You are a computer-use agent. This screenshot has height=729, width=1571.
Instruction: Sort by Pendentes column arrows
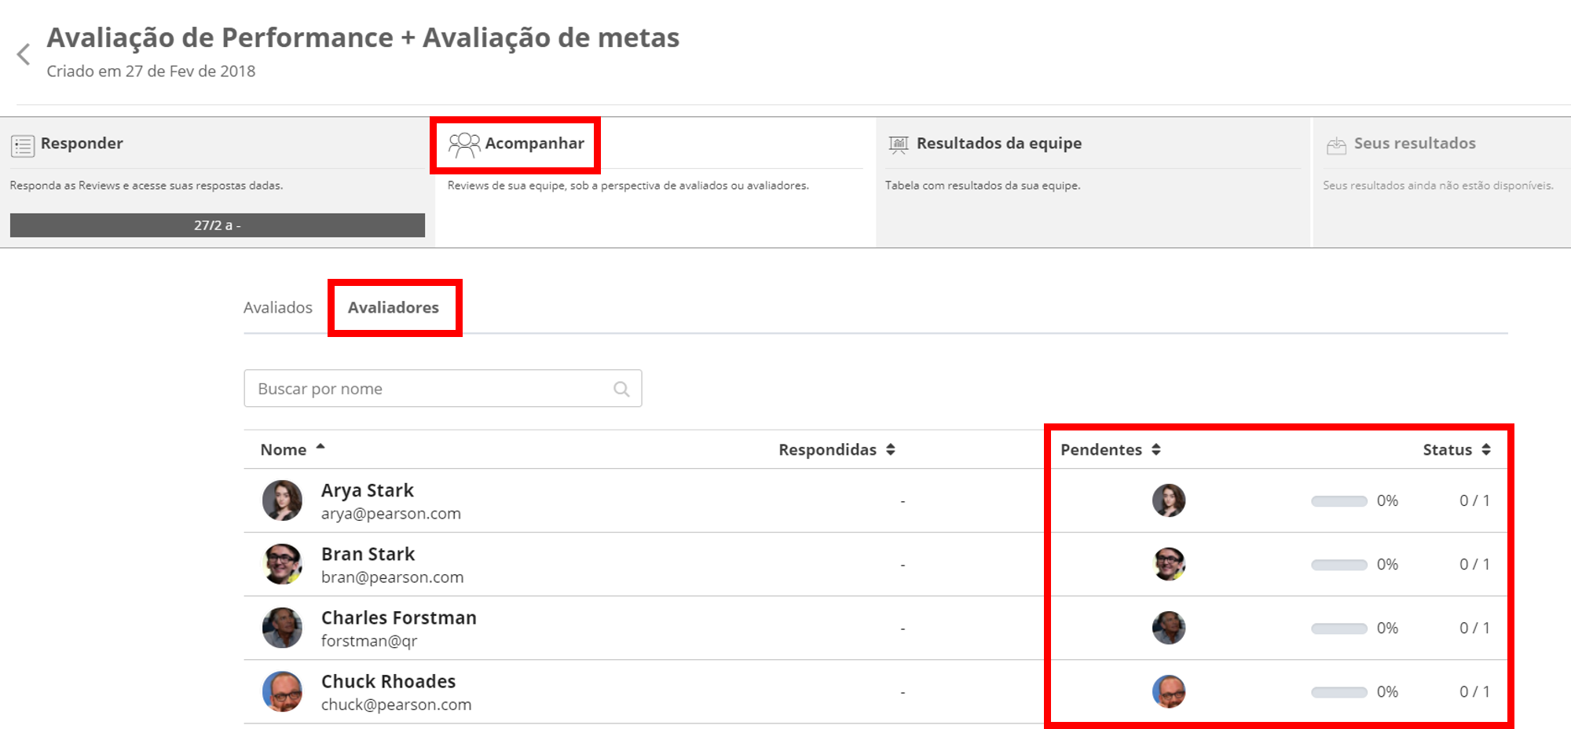point(1155,449)
